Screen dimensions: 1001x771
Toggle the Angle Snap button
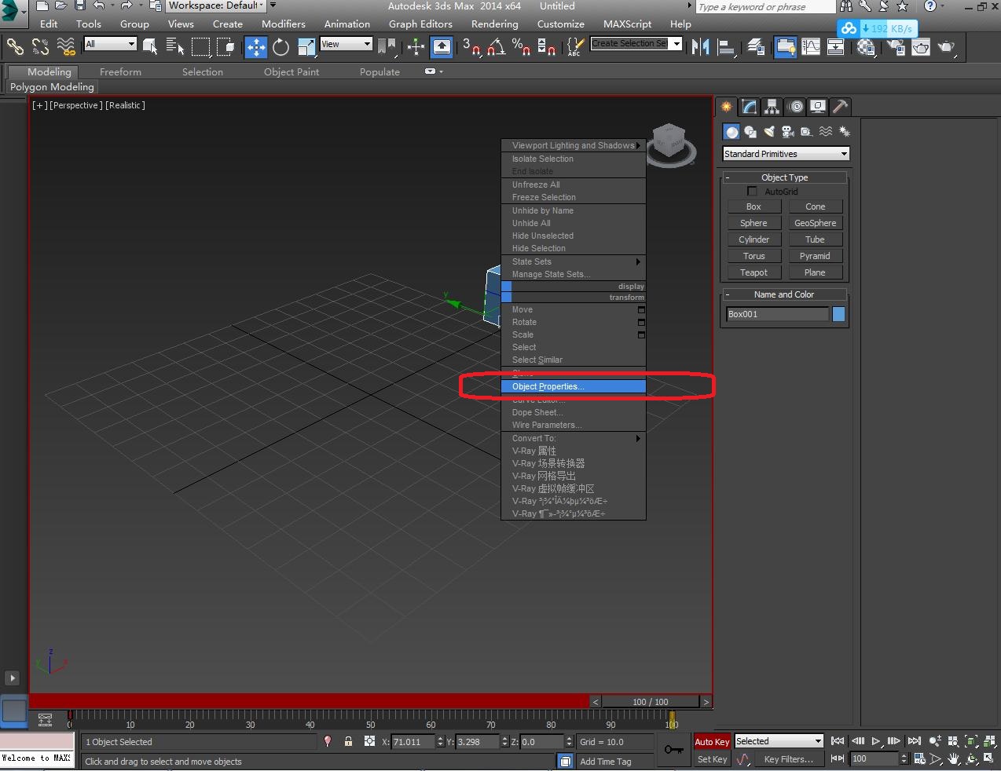pos(497,47)
